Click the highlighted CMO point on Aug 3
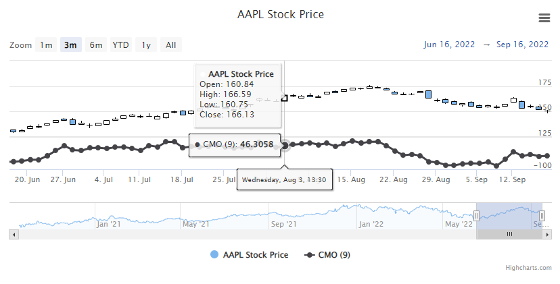Image resolution: width=560 pixels, height=284 pixels. click(285, 145)
